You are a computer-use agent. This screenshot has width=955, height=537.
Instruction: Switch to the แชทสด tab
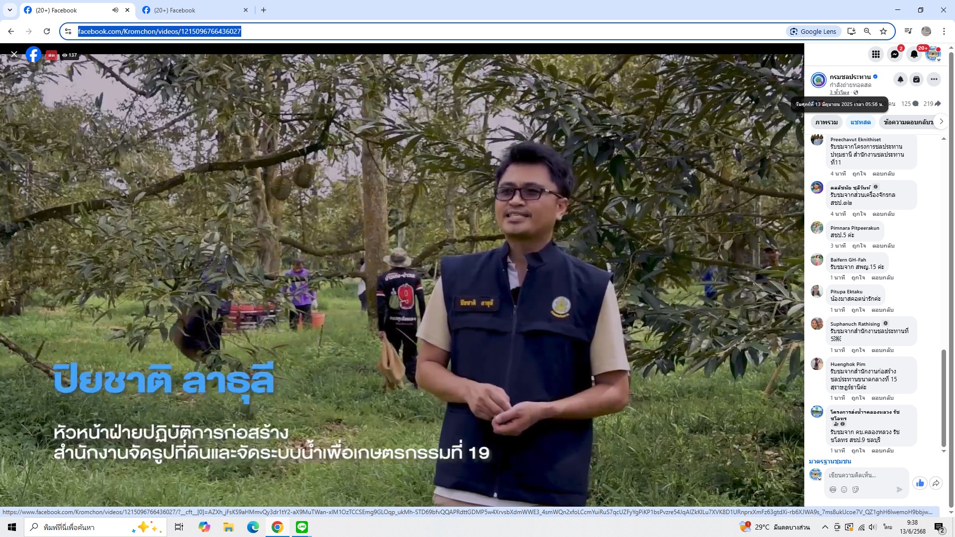pyautogui.click(x=860, y=122)
